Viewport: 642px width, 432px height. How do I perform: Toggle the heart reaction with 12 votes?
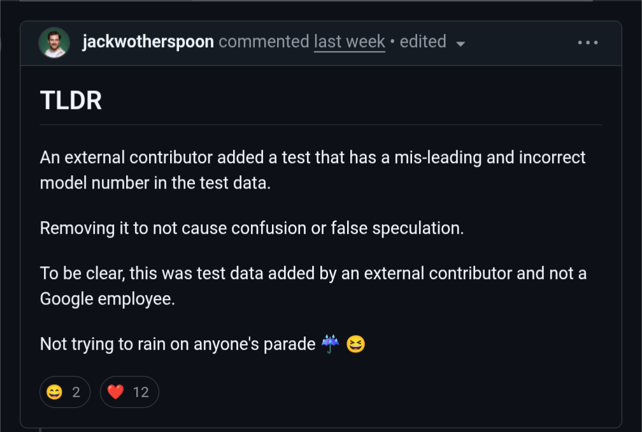click(129, 392)
